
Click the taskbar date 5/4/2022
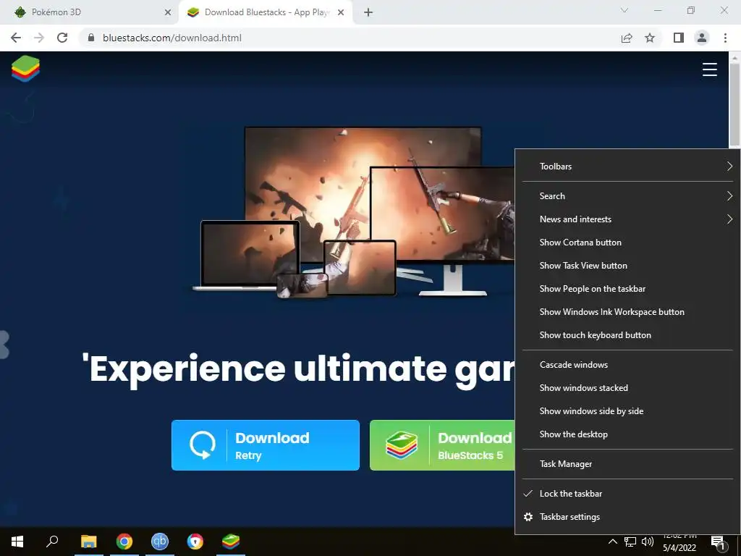click(x=679, y=547)
